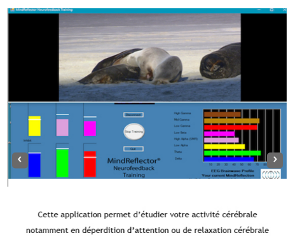Image resolution: width=288 pixels, height=240 pixels.
Task: Click the magenta threshold bar meter
Action: click(x=90, y=129)
